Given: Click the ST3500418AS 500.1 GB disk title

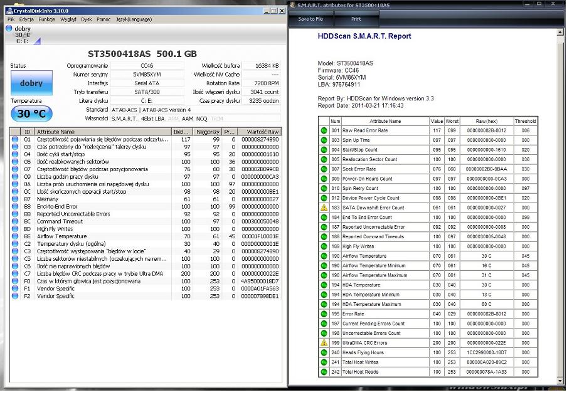Looking at the screenshot, I should click(x=142, y=54).
